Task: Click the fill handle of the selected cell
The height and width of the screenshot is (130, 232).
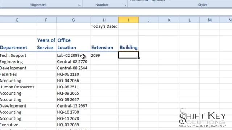Action: 138,58
